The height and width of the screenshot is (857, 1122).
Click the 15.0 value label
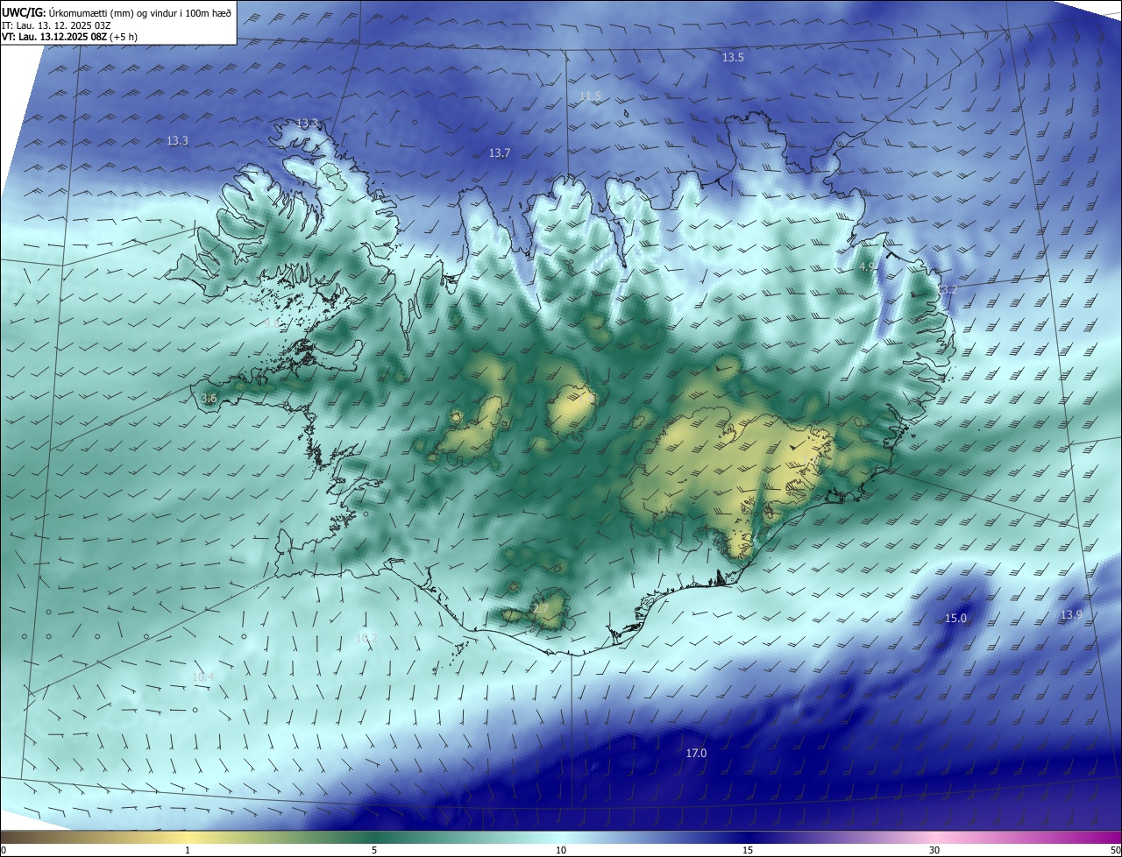(x=955, y=619)
